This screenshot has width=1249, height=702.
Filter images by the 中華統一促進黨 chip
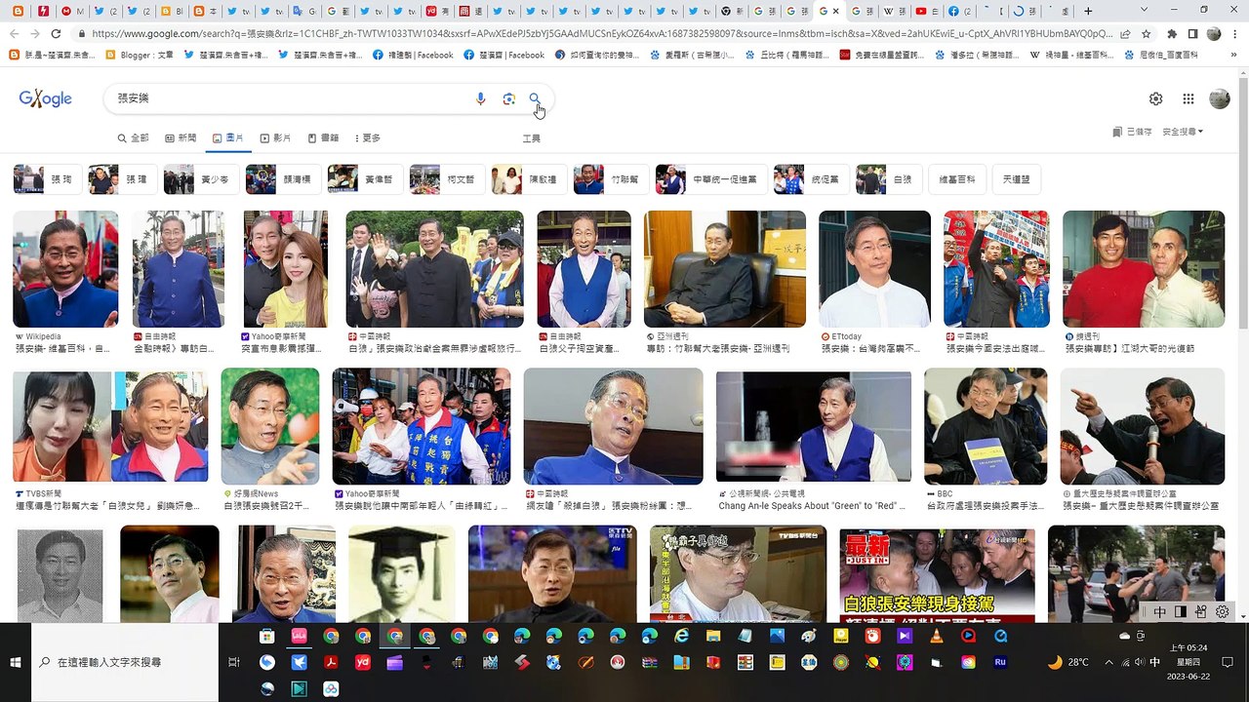(x=710, y=179)
